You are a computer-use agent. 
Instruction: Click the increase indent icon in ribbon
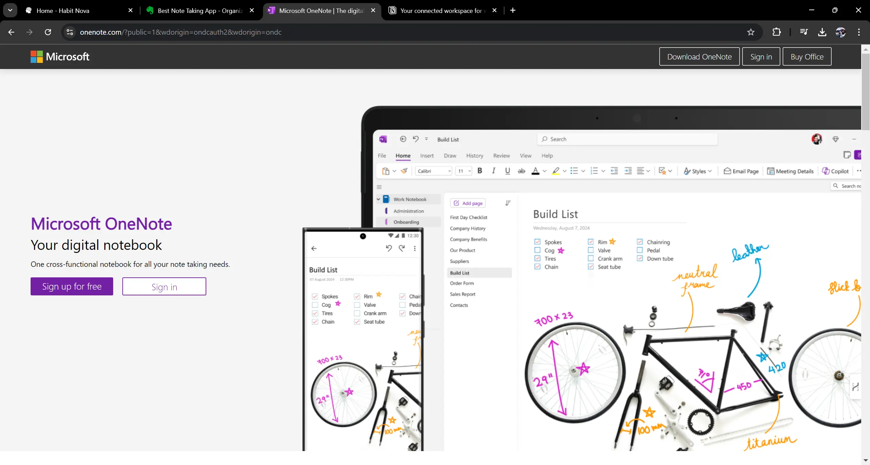(628, 171)
